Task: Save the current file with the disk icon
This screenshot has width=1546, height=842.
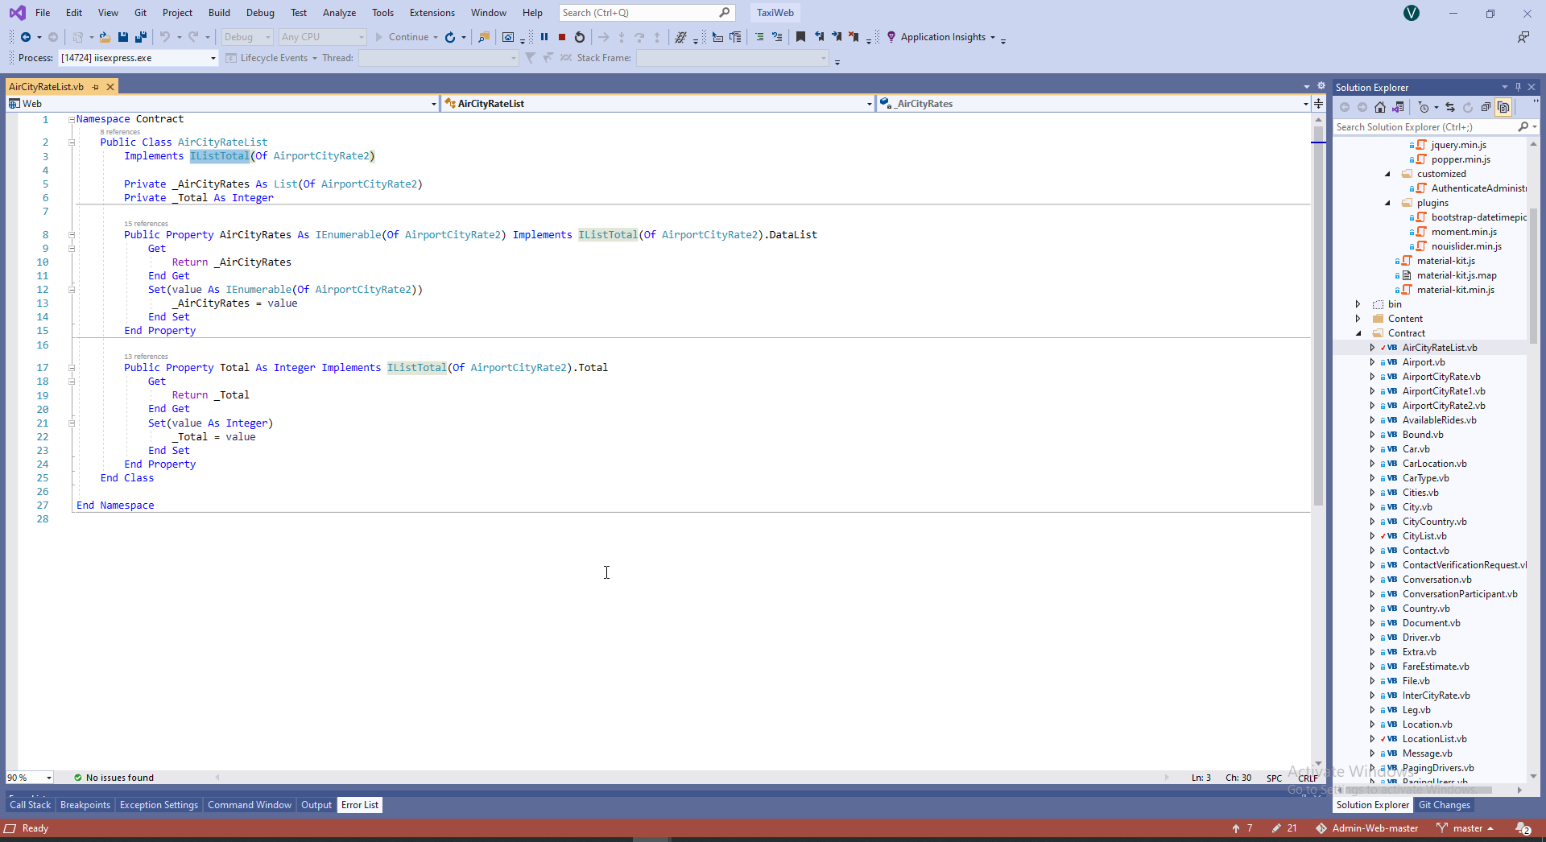Action: [123, 37]
